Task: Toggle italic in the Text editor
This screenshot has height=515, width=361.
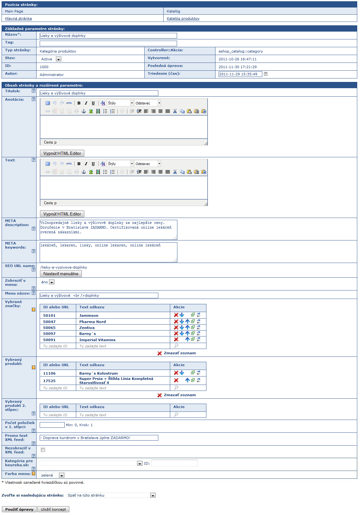Action: click(x=86, y=164)
